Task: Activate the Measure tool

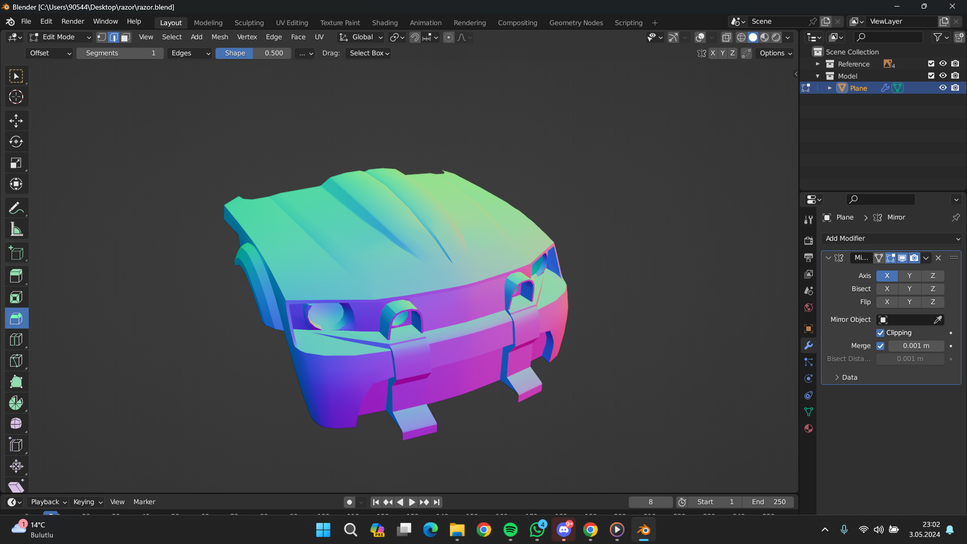Action: pyautogui.click(x=16, y=230)
